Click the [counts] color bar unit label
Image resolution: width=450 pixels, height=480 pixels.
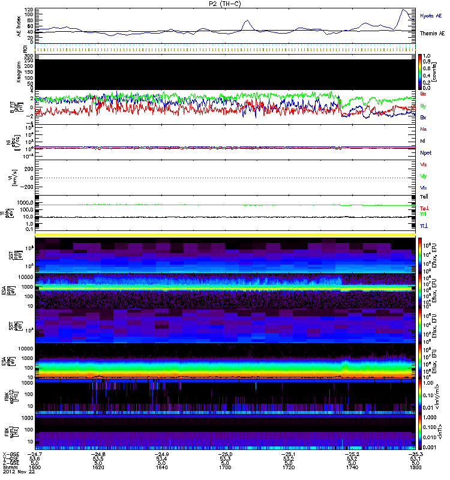[x=435, y=72]
